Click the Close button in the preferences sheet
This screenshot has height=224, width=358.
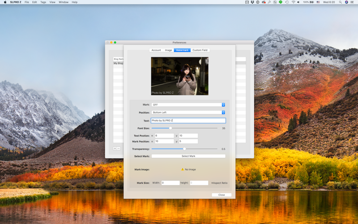coord(222,195)
